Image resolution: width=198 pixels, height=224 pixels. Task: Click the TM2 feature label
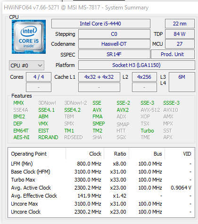click(97, 131)
